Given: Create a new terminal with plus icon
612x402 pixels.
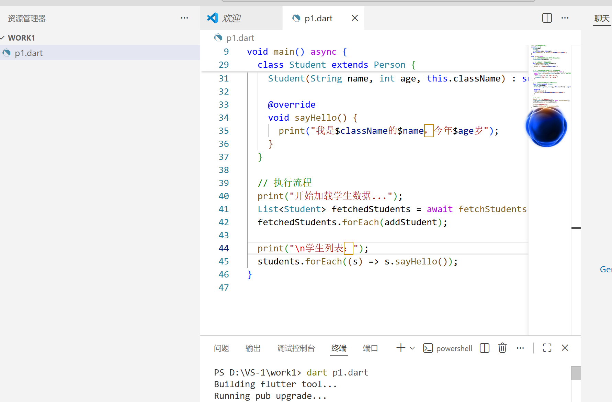Looking at the screenshot, I should coord(400,348).
